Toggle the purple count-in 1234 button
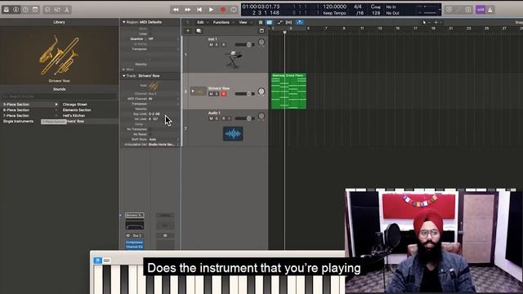The height and width of the screenshot is (294, 523). pos(481,10)
